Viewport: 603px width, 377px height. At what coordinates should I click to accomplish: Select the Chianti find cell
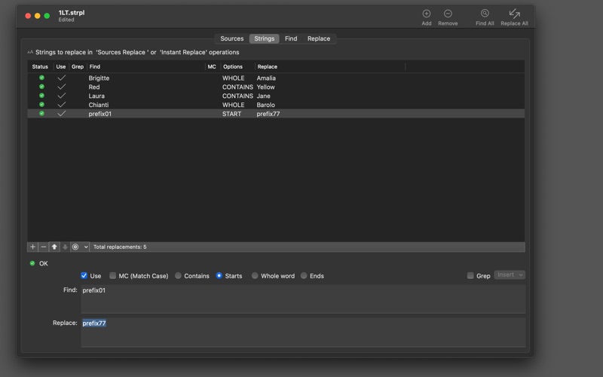(99, 105)
